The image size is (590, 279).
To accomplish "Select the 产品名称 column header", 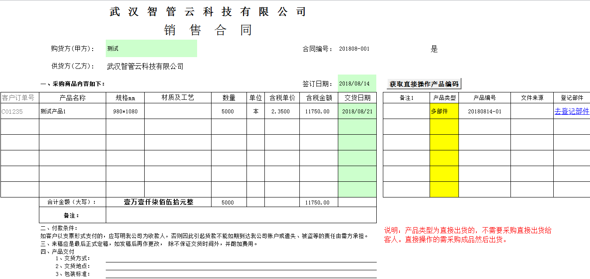I will click(x=73, y=98).
